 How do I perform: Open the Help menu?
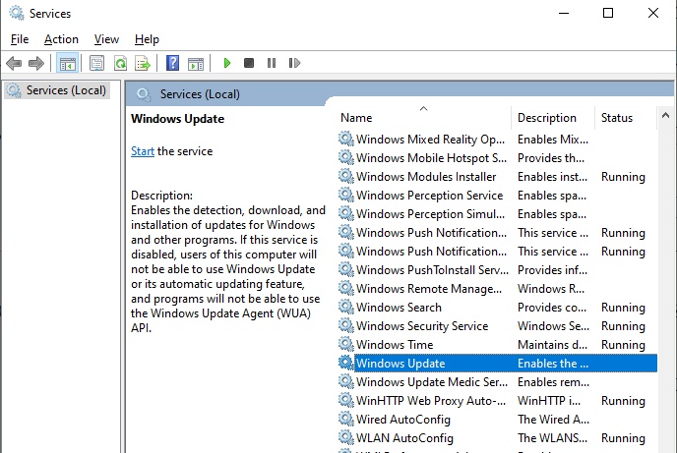[147, 39]
